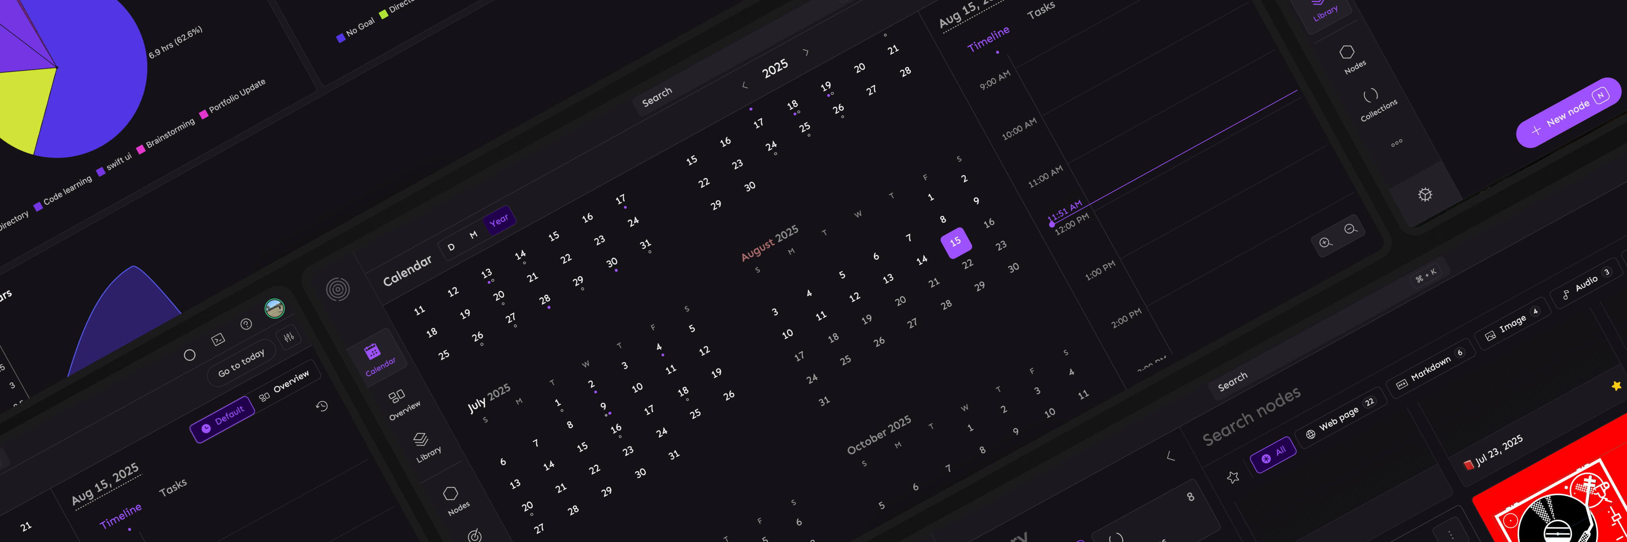1627x542 pixels.
Task: Toggle the All nodes filter chip
Action: [x=1273, y=454]
